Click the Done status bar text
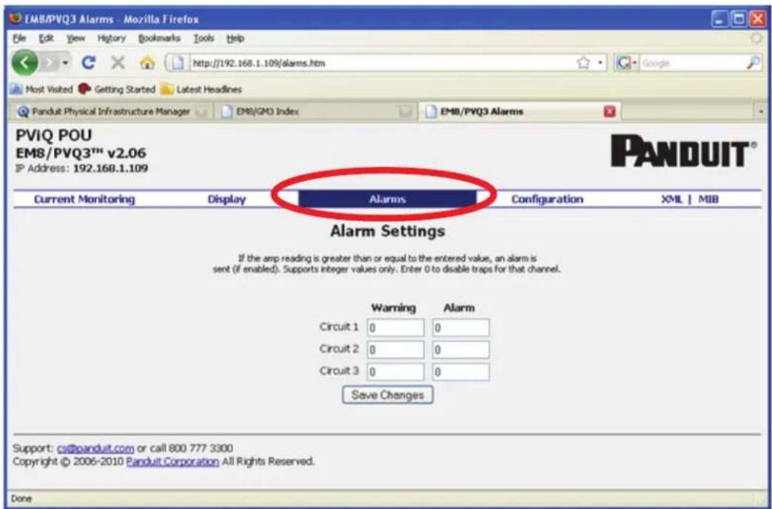 pyautogui.click(x=21, y=499)
